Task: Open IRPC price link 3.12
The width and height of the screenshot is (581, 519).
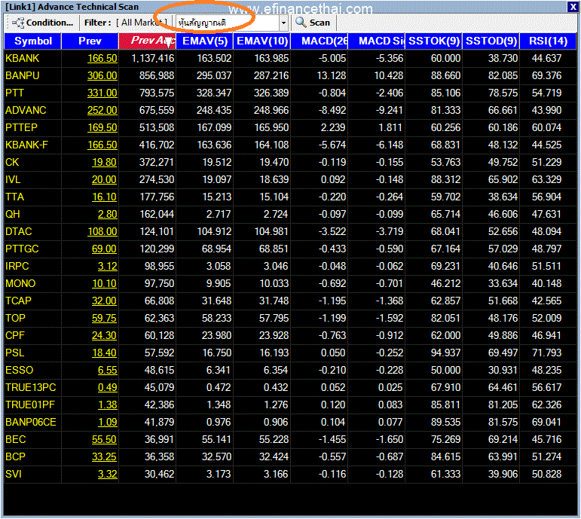Action: pos(108,267)
